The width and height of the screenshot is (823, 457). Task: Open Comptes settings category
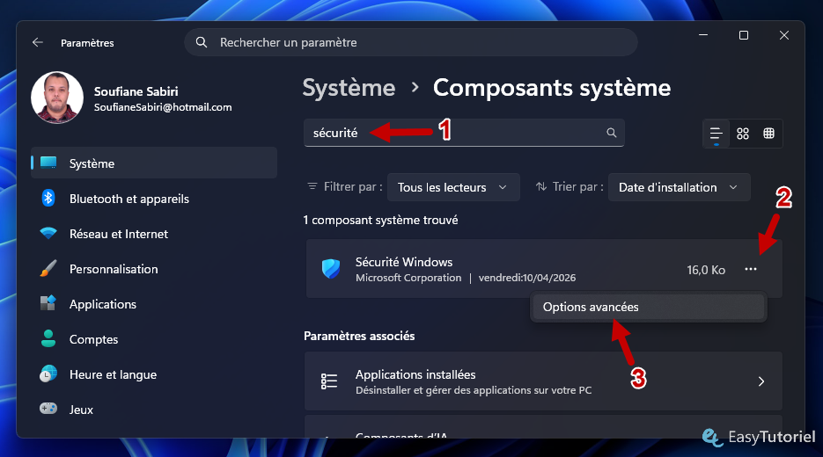point(154,339)
